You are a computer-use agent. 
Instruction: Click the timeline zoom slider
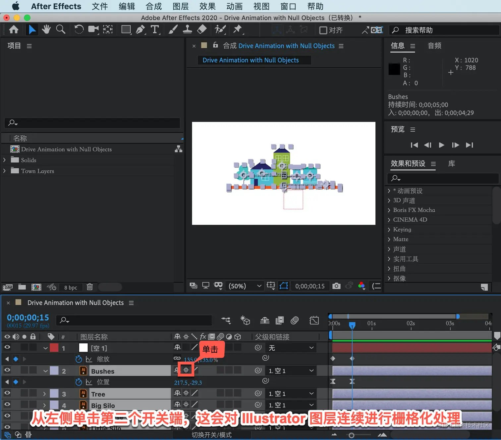(352, 435)
